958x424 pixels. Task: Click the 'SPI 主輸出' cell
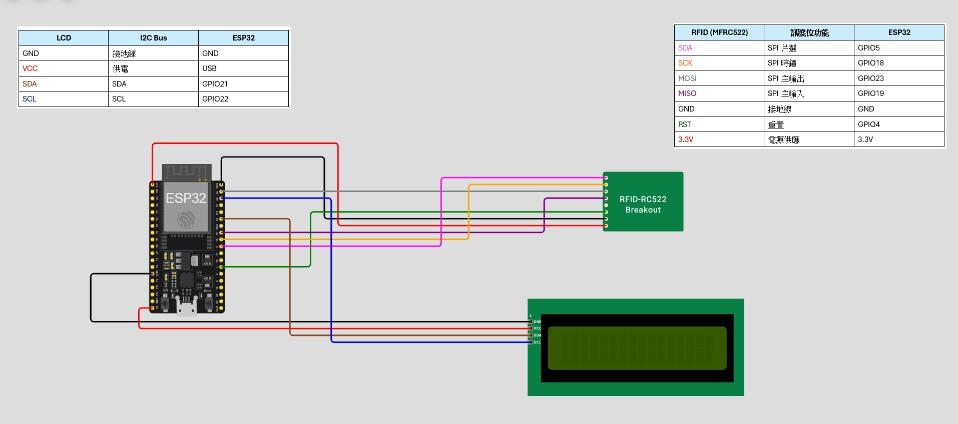point(809,78)
